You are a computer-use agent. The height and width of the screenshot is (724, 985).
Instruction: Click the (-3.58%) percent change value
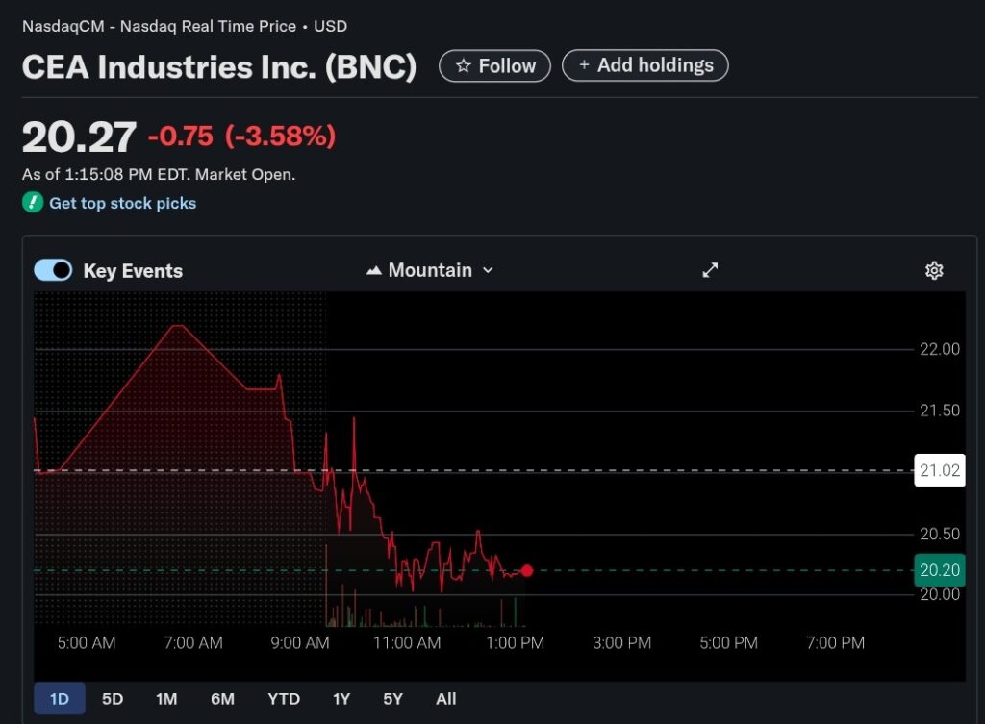click(x=280, y=137)
